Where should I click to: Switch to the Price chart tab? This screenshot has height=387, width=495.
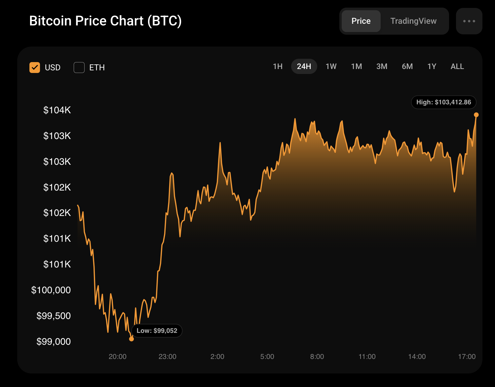[x=361, y=21]
